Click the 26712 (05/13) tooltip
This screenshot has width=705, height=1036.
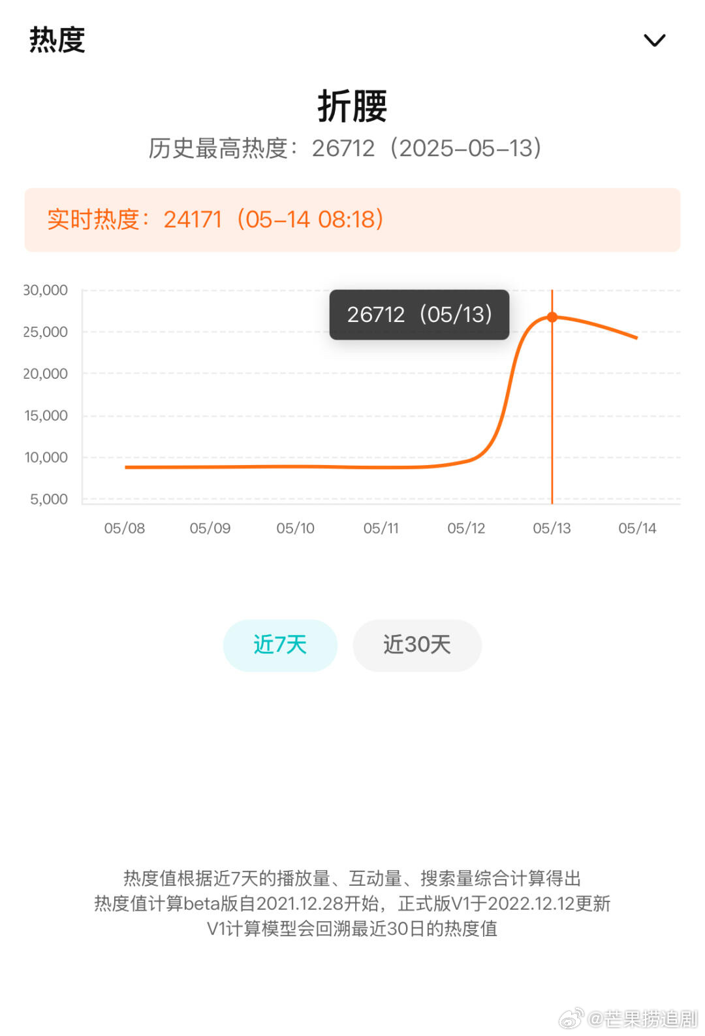(x=419, y=315)
